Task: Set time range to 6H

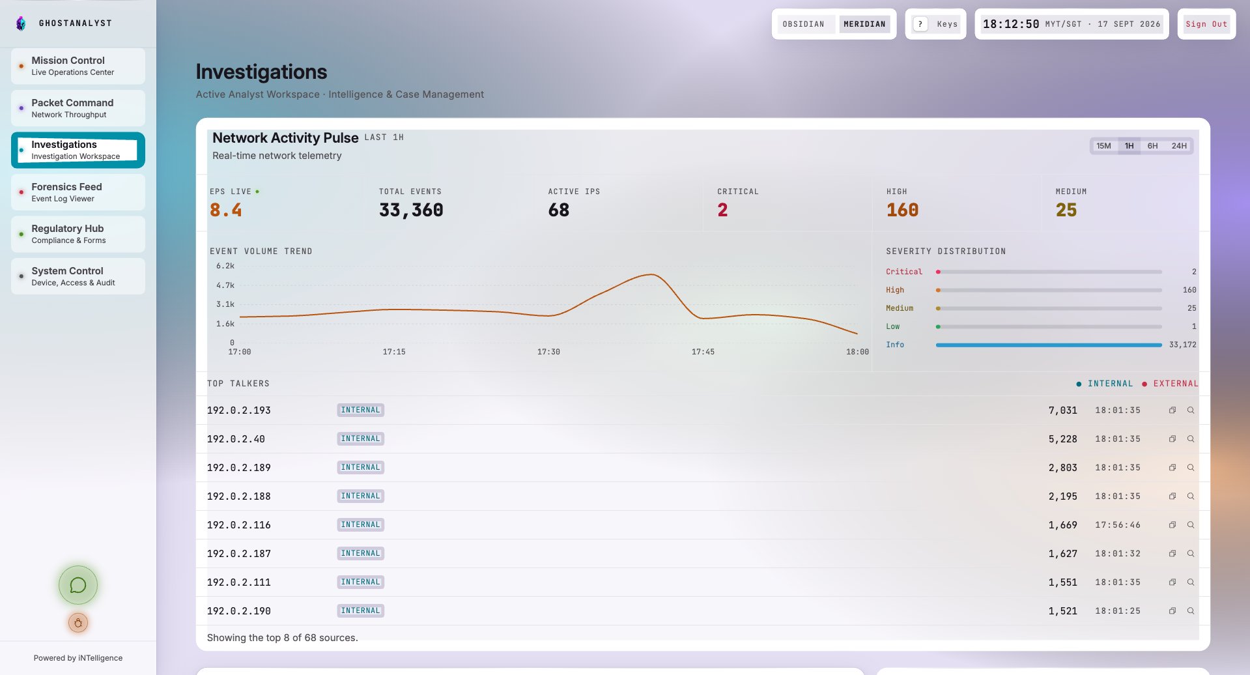Action: pos(1152,146)
